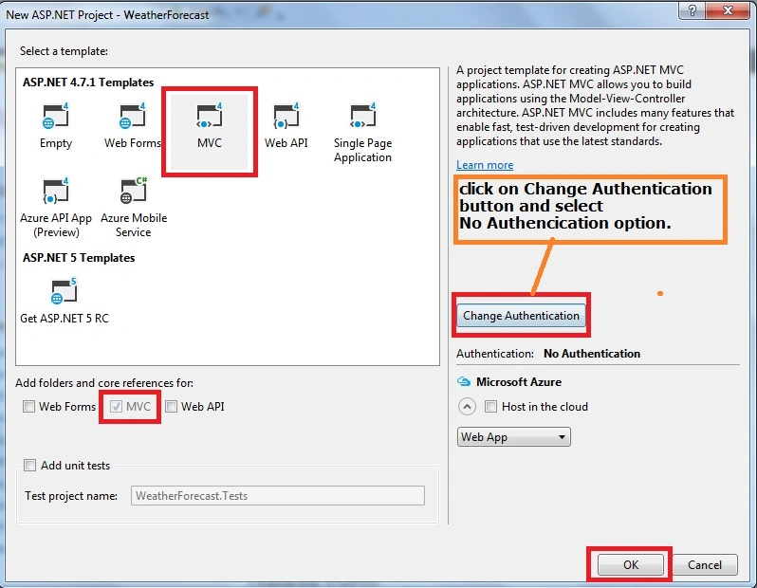
Task: Check the Web API references checkbox
Action: point(172,407)
